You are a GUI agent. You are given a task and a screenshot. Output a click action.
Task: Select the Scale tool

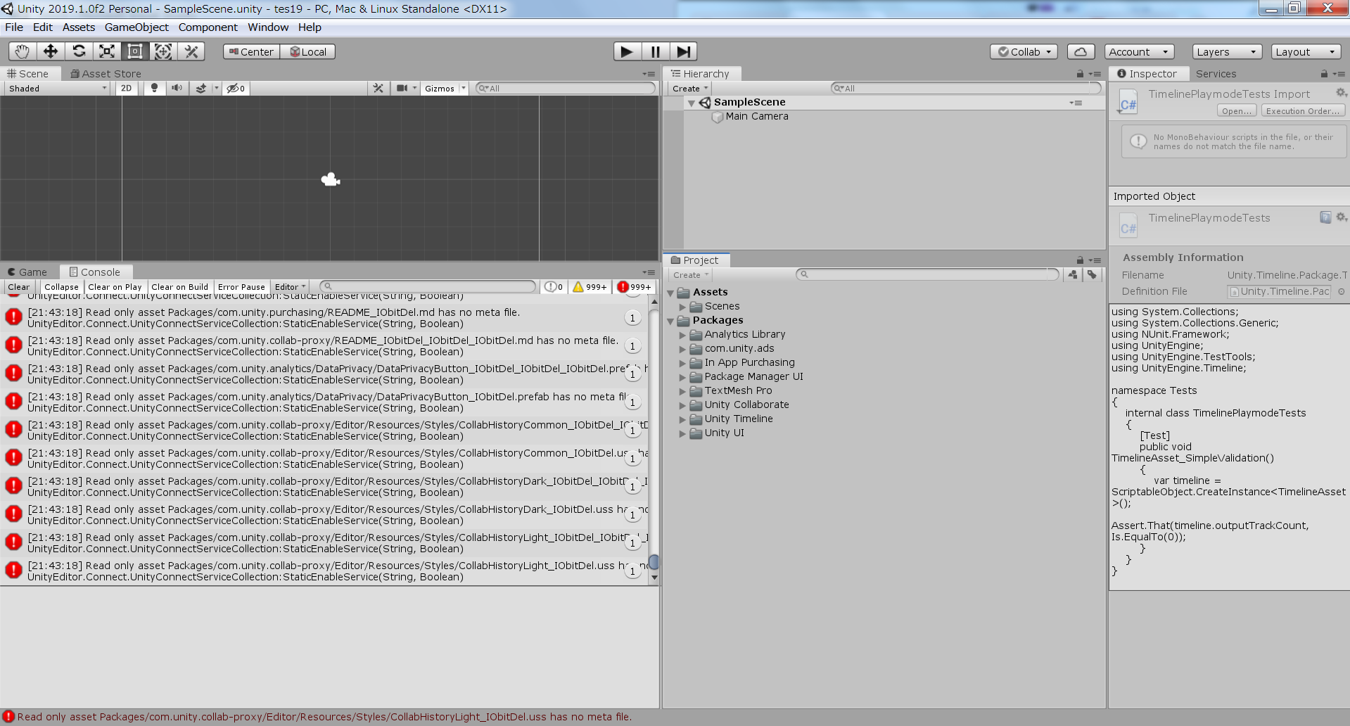(x=106, y=51)
